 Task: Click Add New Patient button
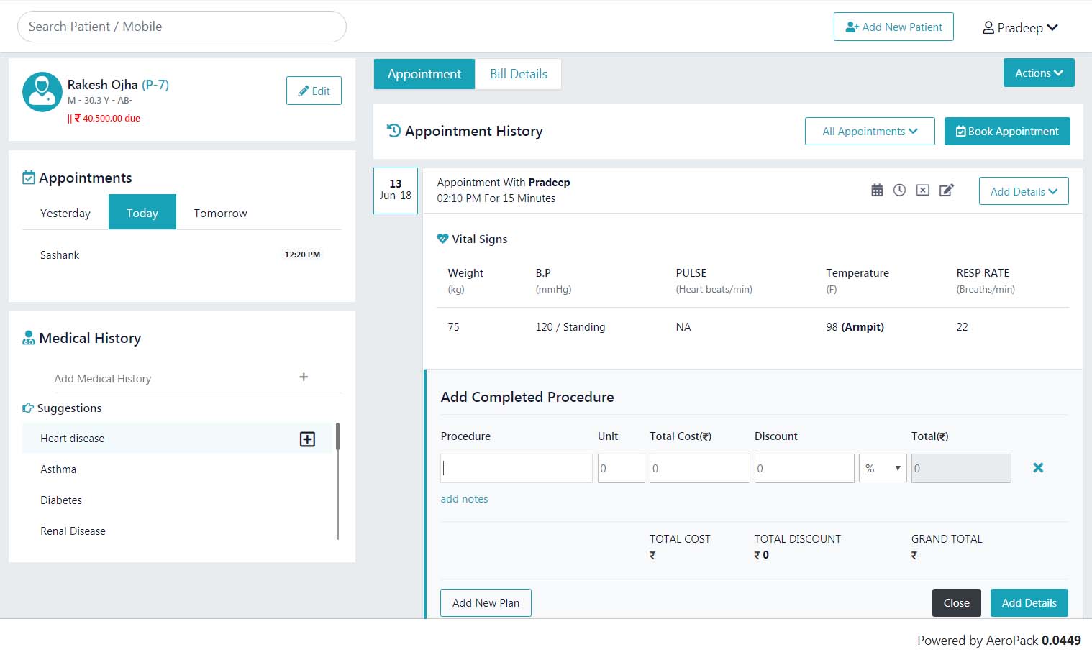click(893, 27)
